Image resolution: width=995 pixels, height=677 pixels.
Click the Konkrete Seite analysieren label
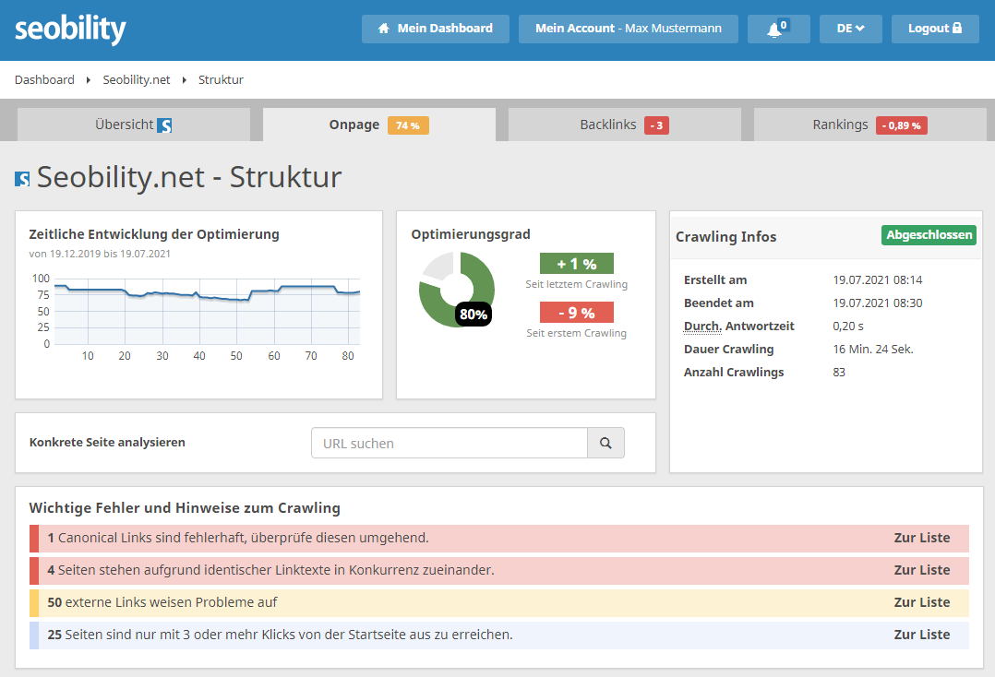(107, 443)
